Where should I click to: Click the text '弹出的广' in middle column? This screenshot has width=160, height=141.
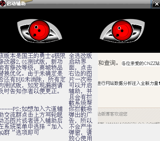coord(80,115)
